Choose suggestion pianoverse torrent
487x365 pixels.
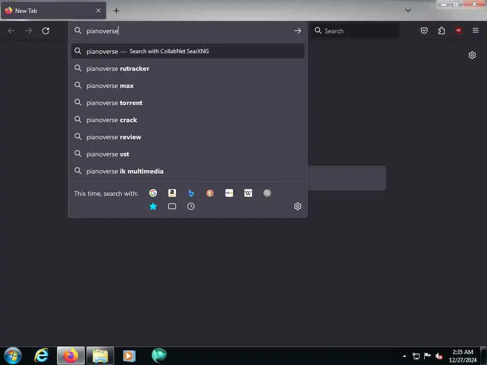[x=187, y=103]
